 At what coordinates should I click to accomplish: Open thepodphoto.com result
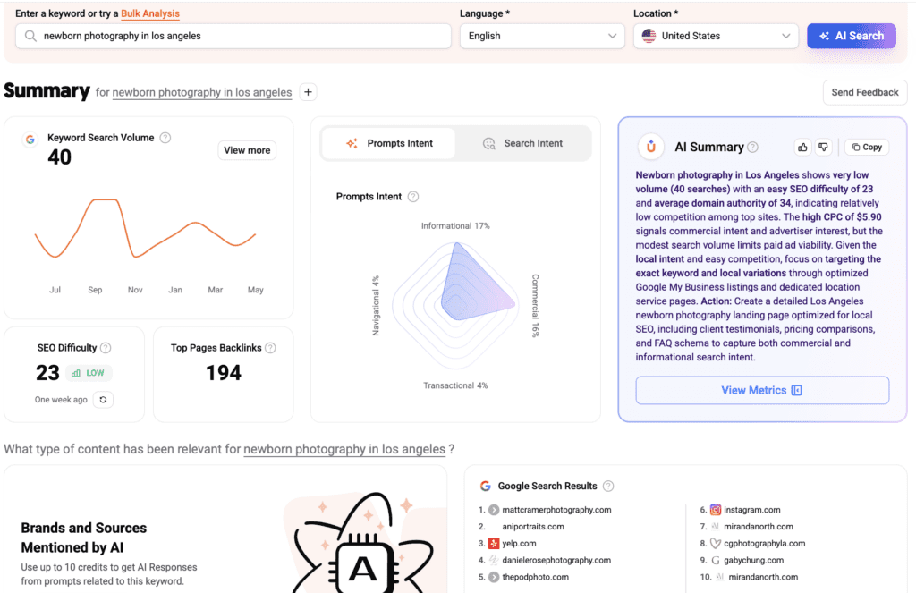[535, 577]
